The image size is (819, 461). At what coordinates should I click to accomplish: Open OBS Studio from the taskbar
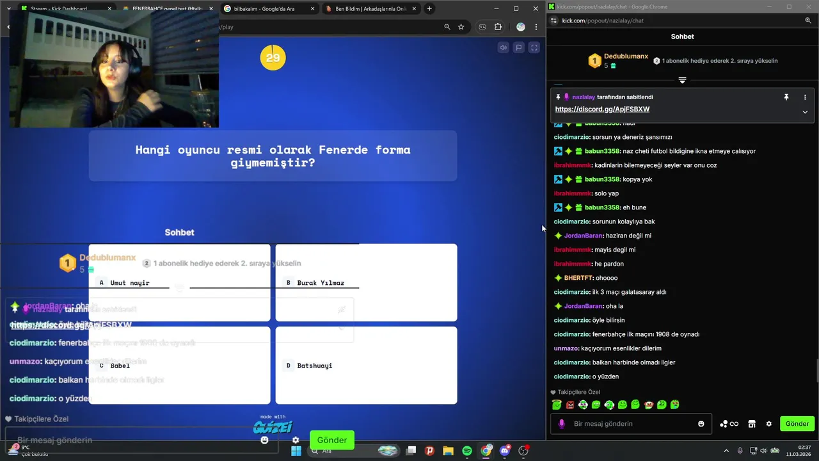point(523,451)
